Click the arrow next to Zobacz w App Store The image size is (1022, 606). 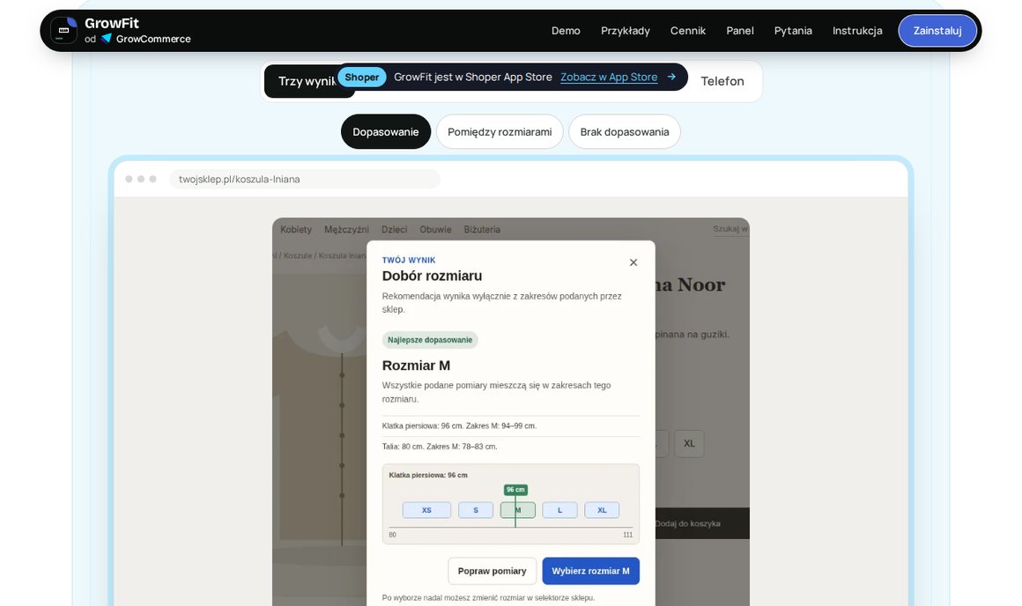tap(671, 77)
